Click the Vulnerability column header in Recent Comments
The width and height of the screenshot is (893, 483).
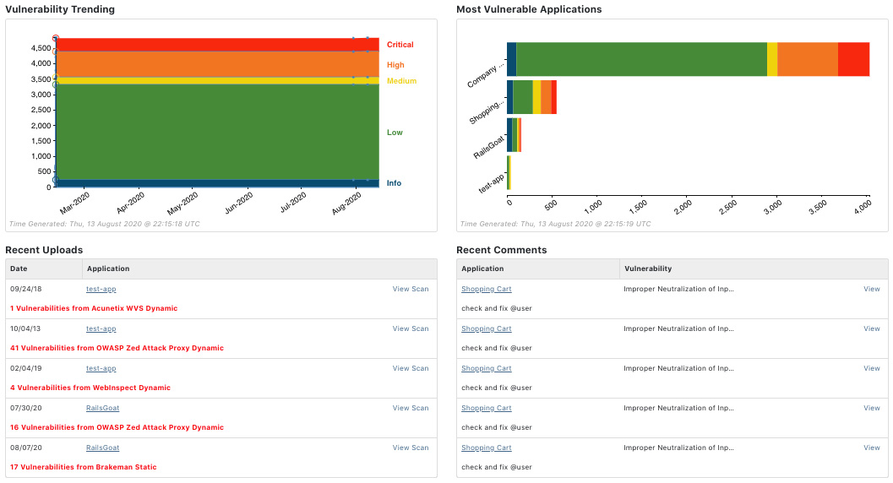[647, 269]
